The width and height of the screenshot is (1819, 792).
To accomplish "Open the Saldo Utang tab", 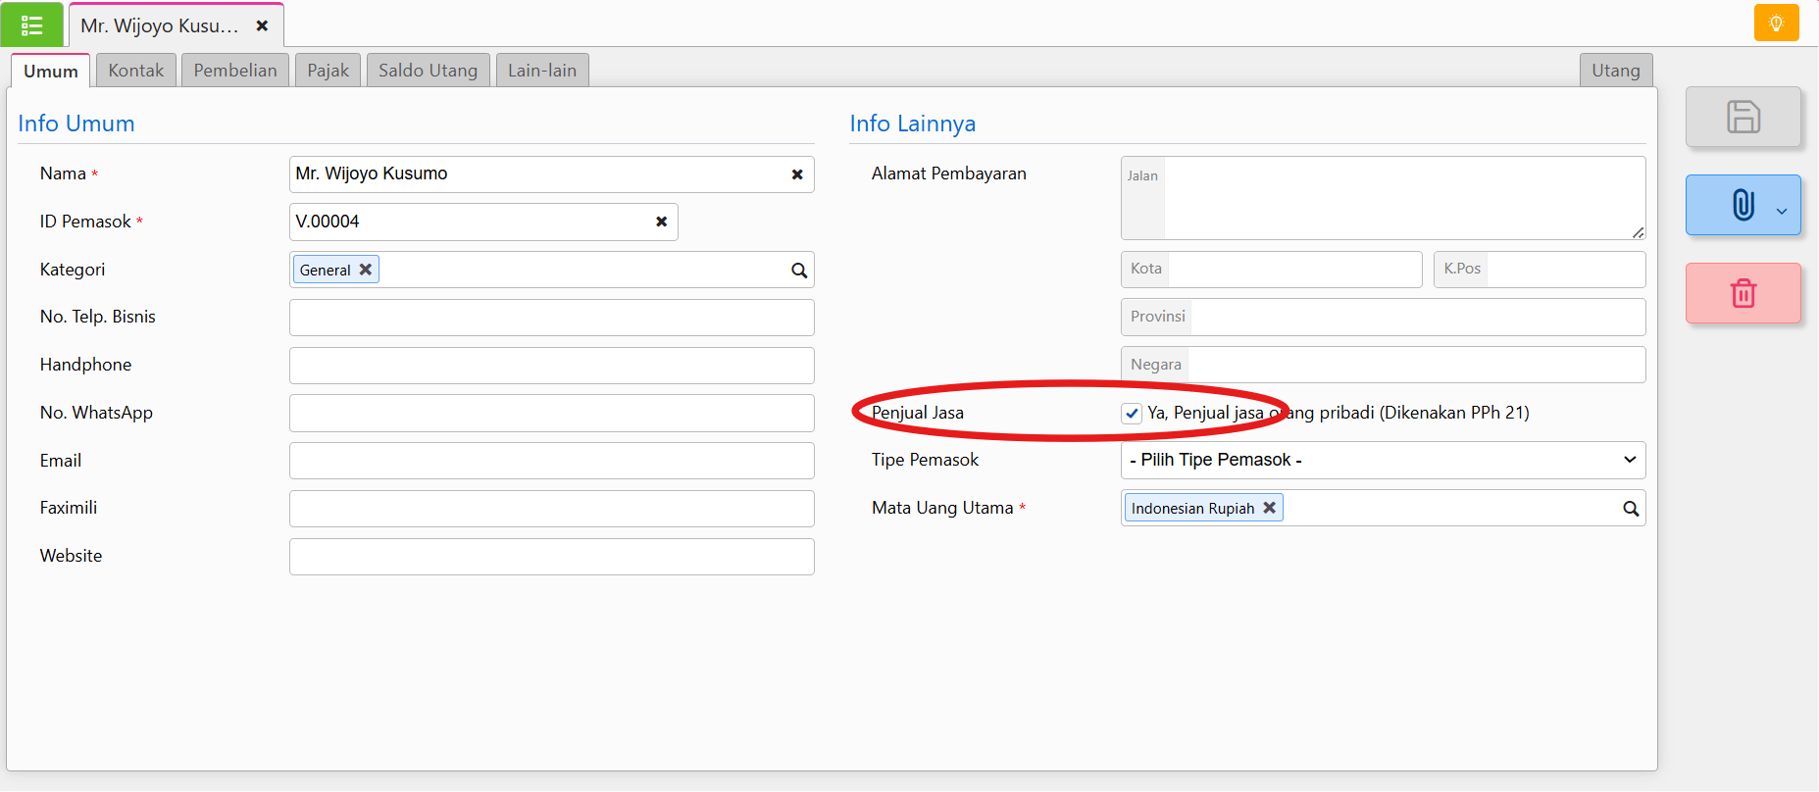I will coord(428,71).
